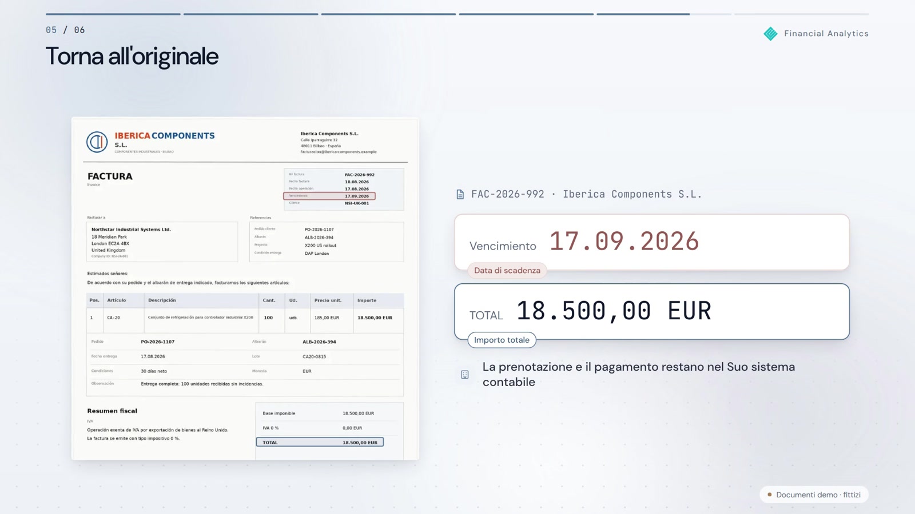Screen dimensions: 915x514
Task: Click the highlighted TOTAL row on the invoice
Action: pos(320,442)
